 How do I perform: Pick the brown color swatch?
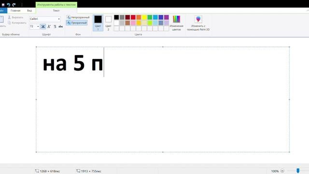pyautogui.click(x=127, y=23)
